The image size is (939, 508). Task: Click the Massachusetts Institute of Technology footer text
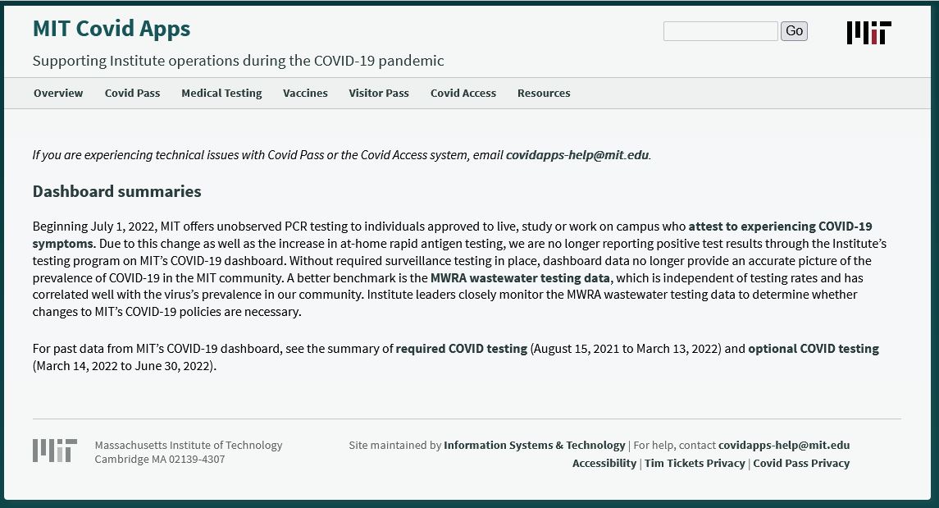189,445
